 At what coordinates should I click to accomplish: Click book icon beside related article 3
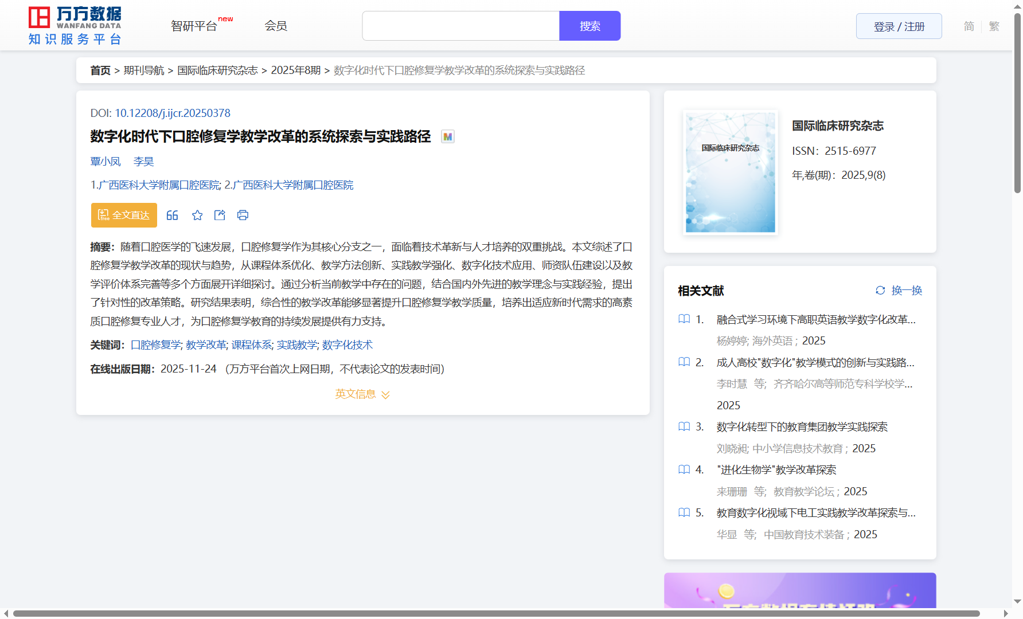click(684, 427)
